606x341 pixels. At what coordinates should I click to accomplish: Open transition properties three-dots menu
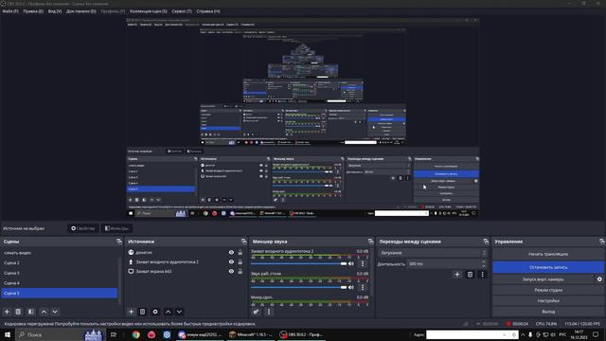pyautogui.click(x=482, y=275)
